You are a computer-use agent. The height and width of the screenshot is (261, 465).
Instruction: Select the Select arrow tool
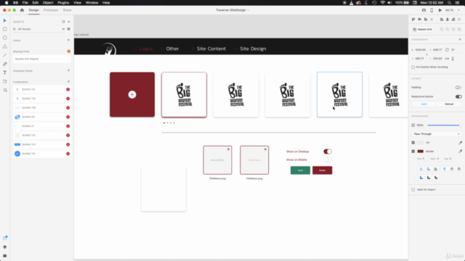click(x=5, y=20)
